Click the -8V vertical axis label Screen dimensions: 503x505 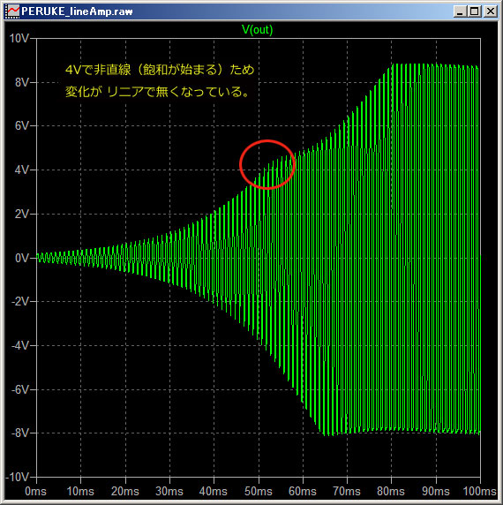point(20,433)
